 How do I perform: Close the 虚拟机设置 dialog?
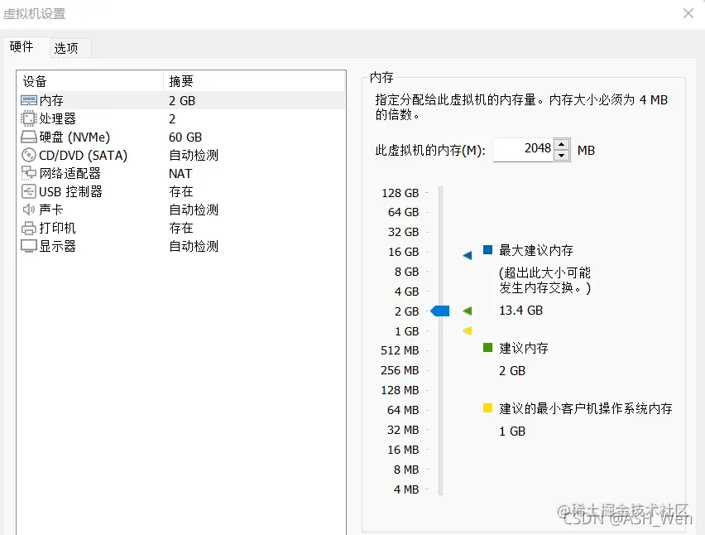point(689,13)
